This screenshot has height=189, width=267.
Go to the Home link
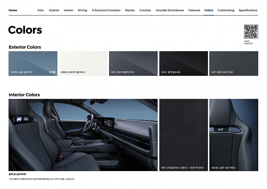pos(13,10)
